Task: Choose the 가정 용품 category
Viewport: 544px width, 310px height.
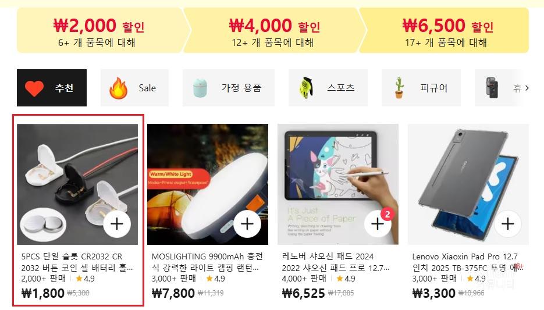Action: pyautogui.click(x=228, y=88)
